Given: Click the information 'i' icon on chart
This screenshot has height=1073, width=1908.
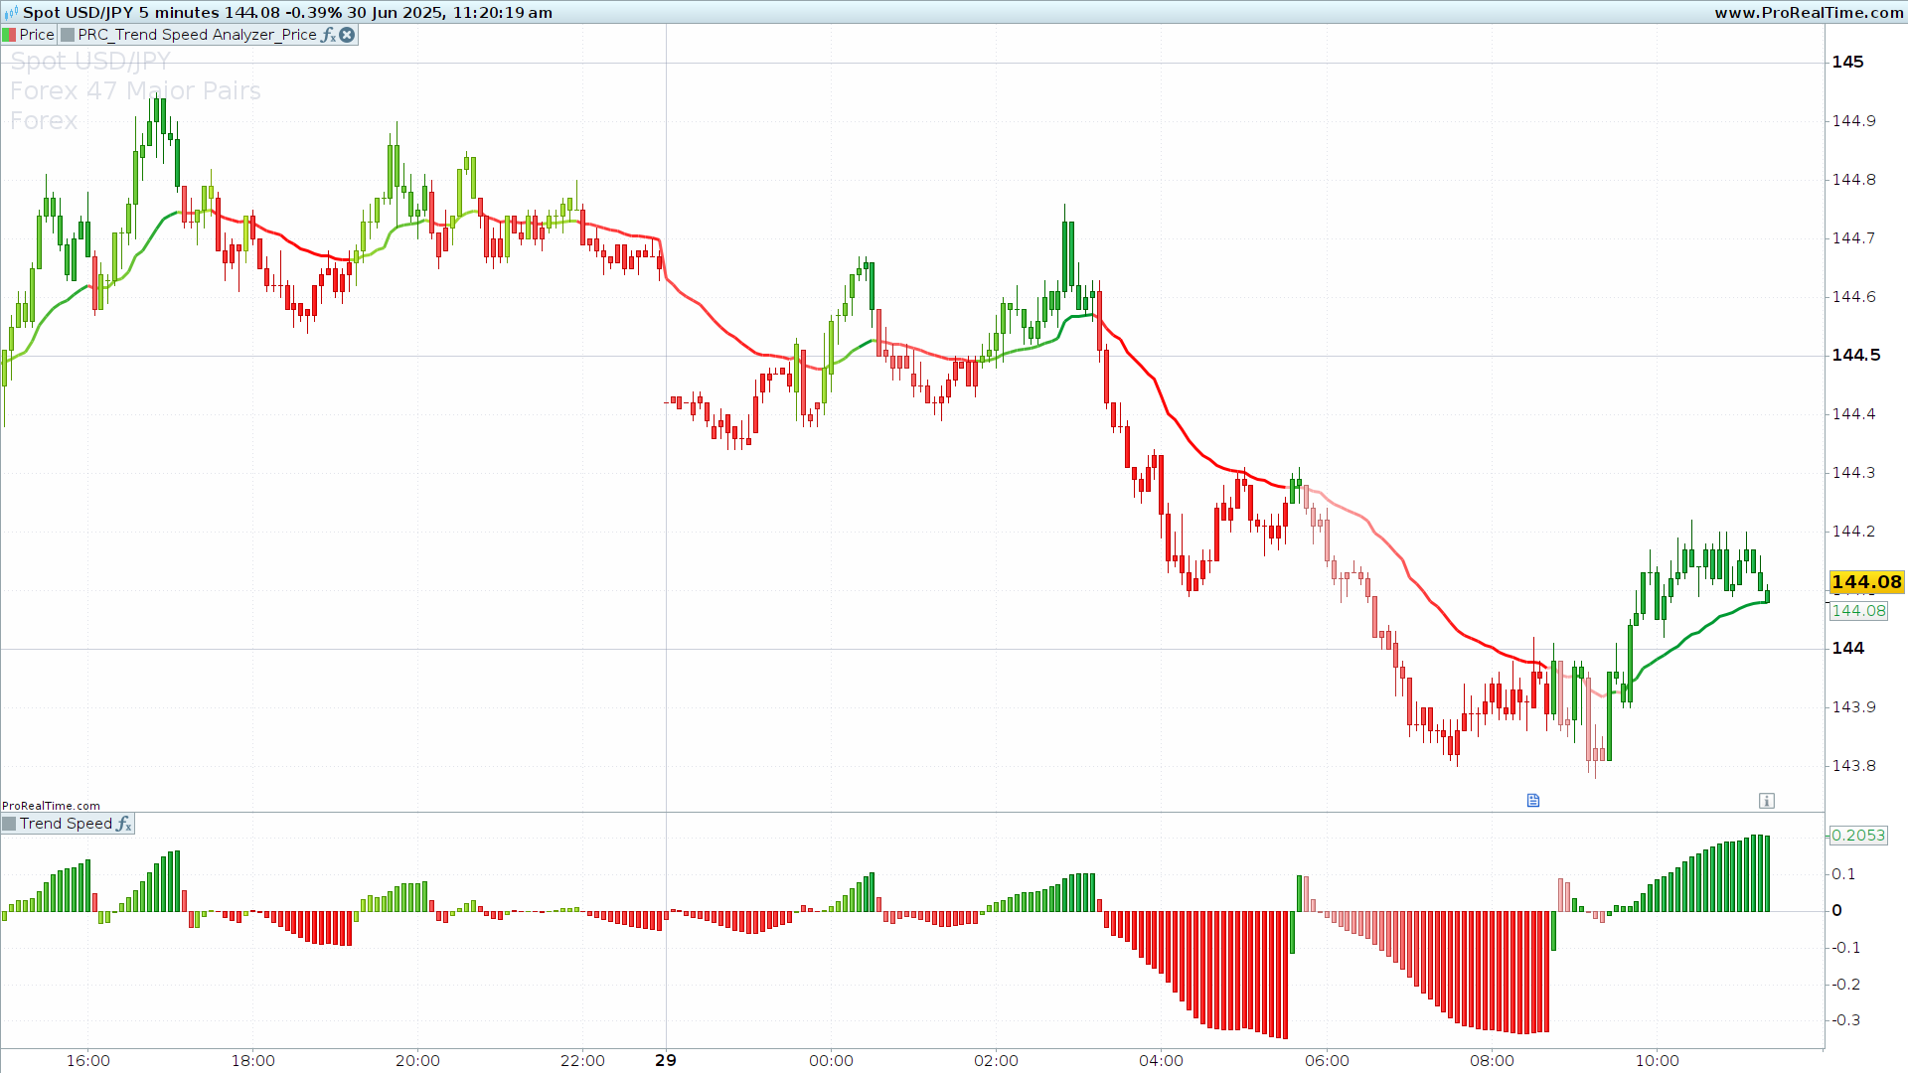Looking at the screenshot, I should (1766, 801).
